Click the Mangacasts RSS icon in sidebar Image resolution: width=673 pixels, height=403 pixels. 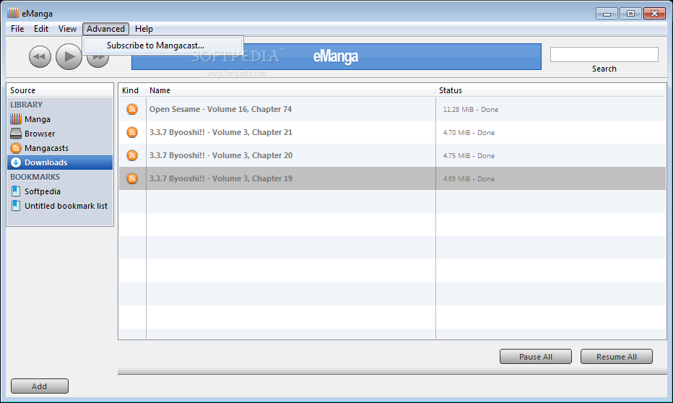pos(16,148)
